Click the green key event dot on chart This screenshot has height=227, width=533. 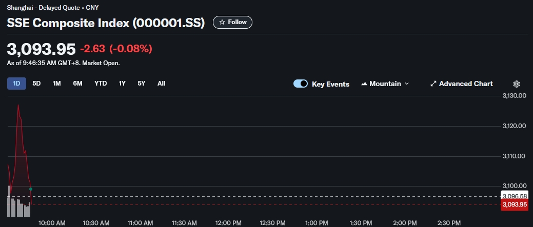click(31, 189)
